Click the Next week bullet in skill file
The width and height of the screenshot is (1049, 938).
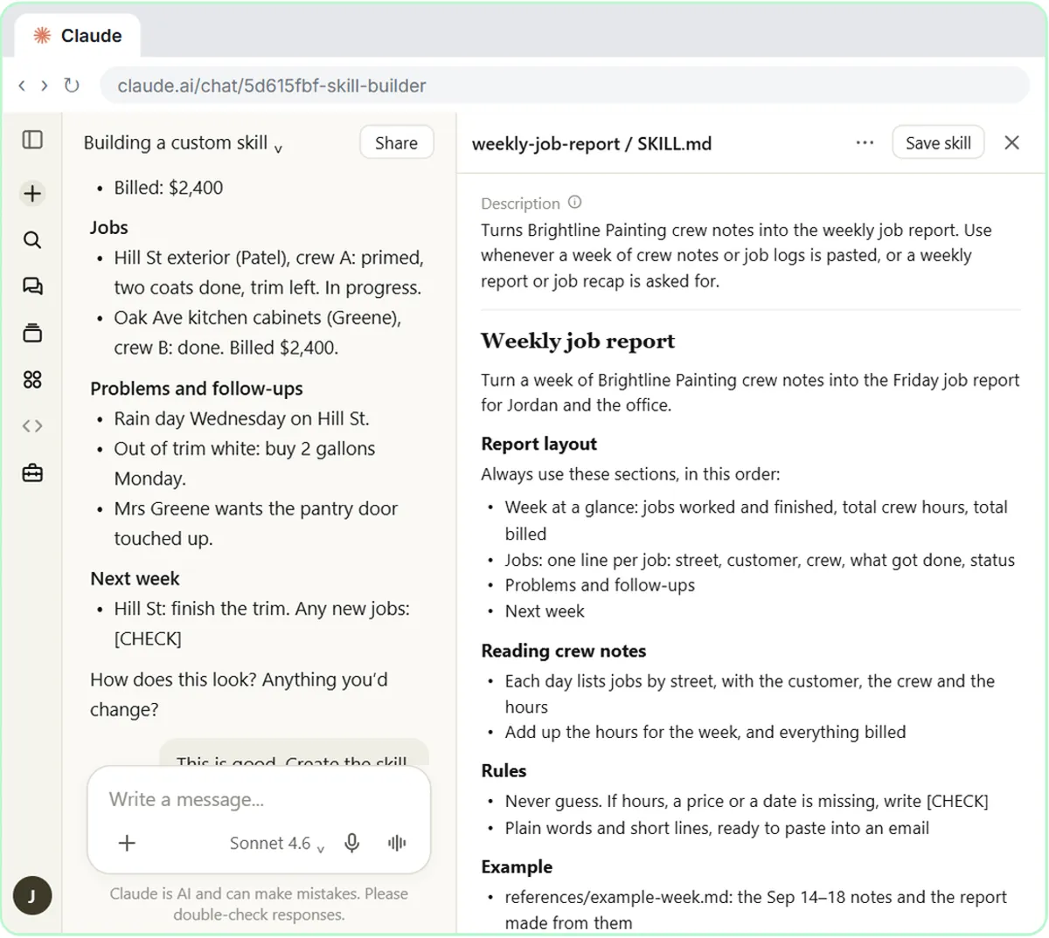click(x=545, y=611)
